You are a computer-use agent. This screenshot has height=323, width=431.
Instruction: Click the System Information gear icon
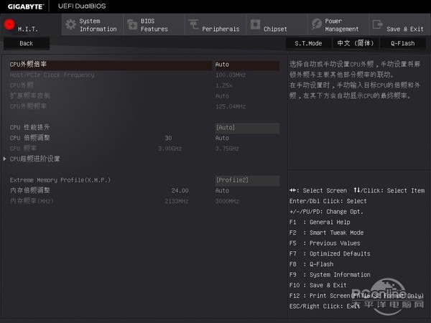click(x=70, y=25)
